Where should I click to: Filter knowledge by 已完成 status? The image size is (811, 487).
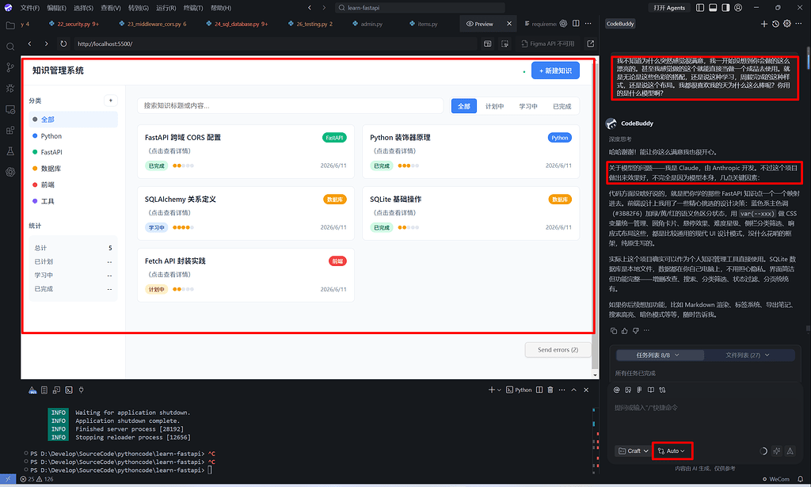coord(562,106)
